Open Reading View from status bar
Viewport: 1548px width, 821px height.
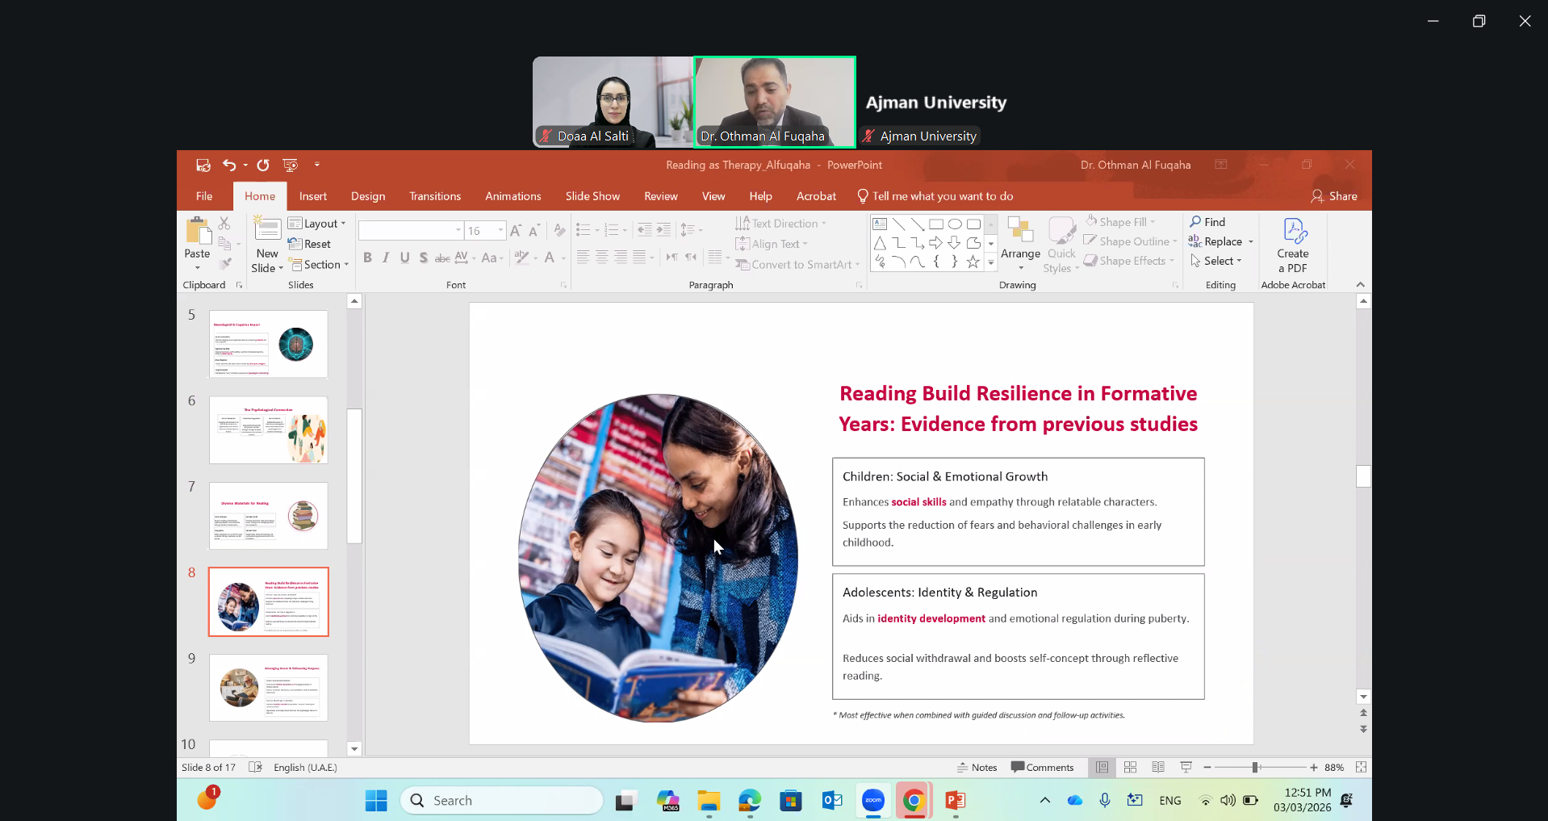tap(1158, 767)
